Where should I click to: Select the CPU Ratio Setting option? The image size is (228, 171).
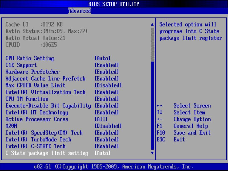point(30,58)
